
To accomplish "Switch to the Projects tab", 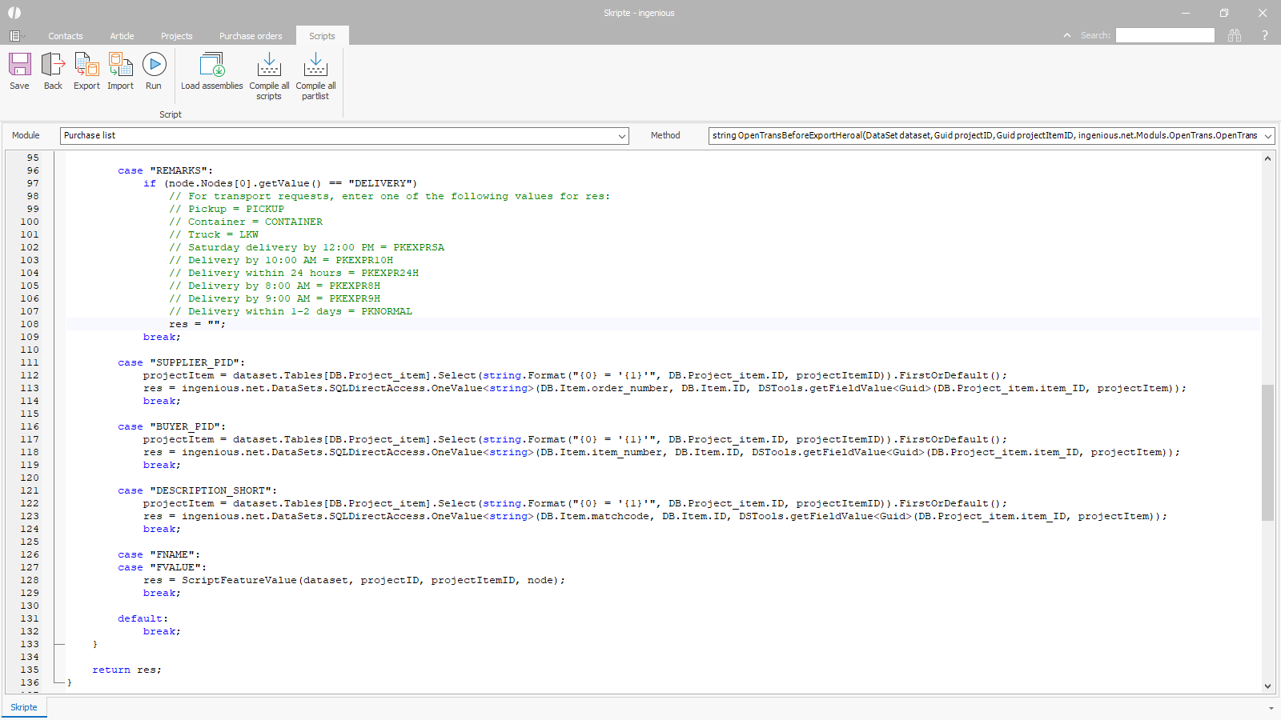I will click(176, 36).
